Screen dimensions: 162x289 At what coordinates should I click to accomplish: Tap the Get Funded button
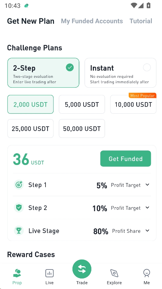click(x=126, y=159)
